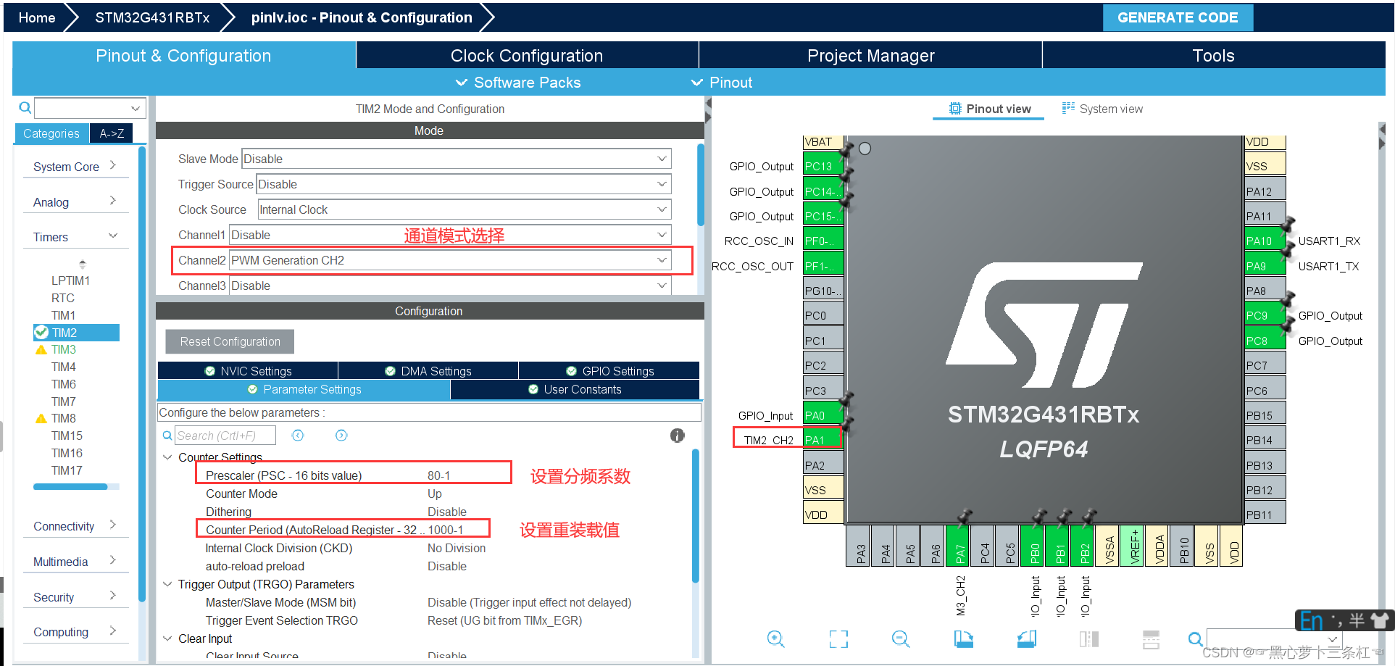This screenshot has height=666, width=1395.
Task: Click the info icon in Parameter Settings
Action: click(x=677, y=436)
